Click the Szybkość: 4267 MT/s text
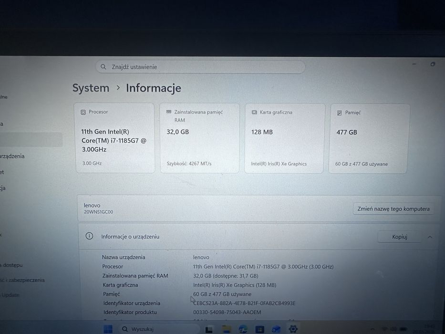 point(189,164)
